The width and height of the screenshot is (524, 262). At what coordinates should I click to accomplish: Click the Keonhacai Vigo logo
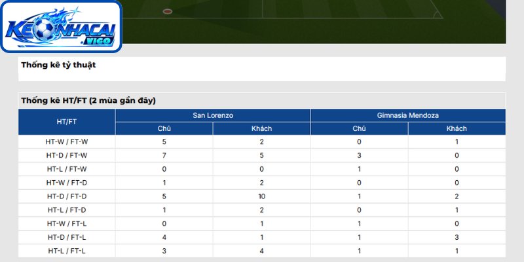point(61,26)
